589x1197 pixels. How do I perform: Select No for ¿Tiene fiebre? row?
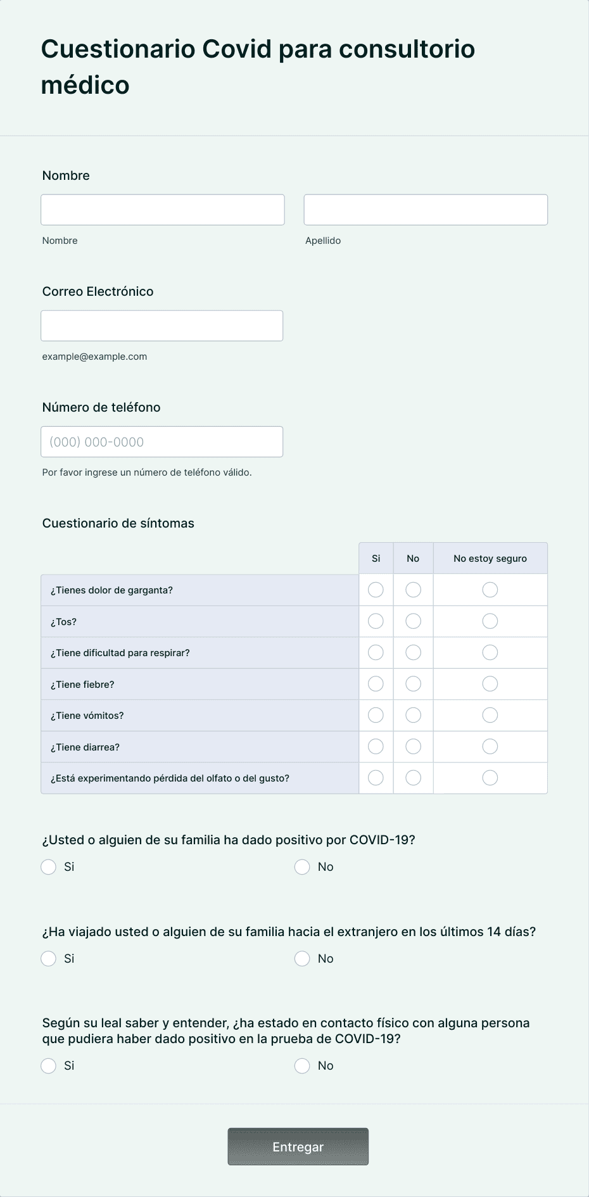tap(413, 684)
